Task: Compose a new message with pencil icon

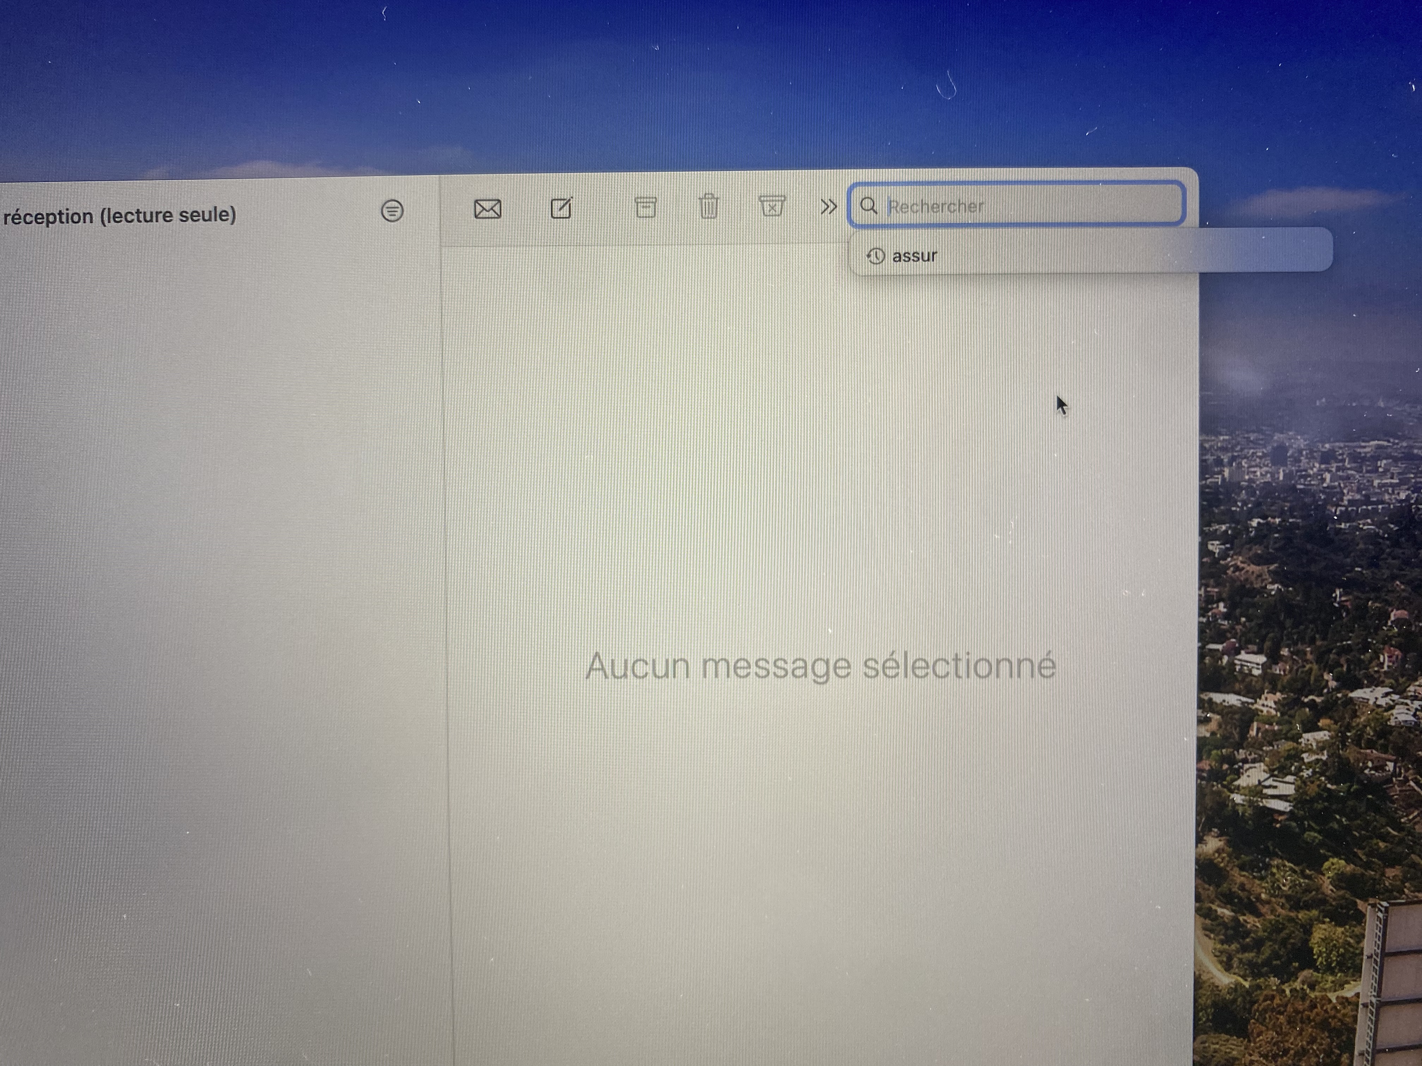Action: pos(561,208)
